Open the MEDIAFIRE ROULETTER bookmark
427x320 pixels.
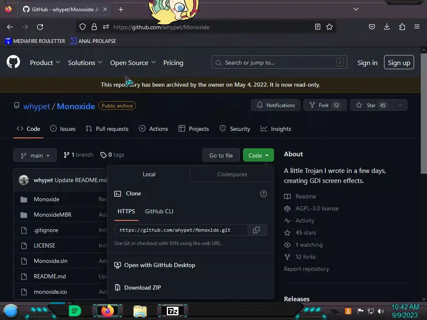click(35, 41)
